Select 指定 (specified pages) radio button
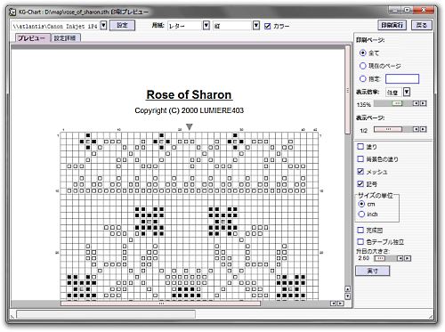 pos(362,78)
